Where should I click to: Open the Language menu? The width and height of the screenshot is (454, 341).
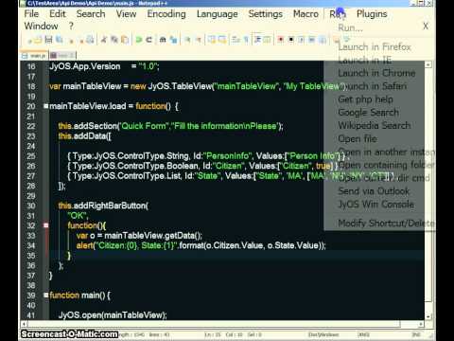218,14
